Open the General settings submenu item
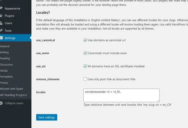This screenshot has width=188, height=128. (x=4, y=46)
